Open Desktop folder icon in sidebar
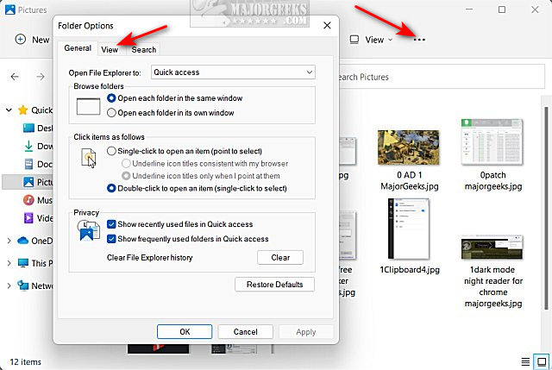 tap(28, 129)
